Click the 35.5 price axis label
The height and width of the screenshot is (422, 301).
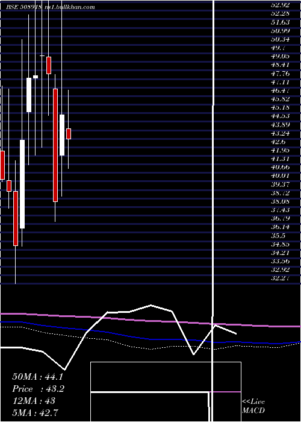click(278, 236)
